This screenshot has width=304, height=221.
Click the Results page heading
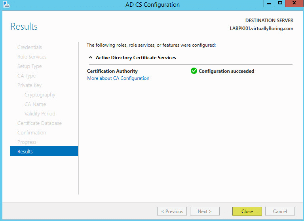point(24,26)
